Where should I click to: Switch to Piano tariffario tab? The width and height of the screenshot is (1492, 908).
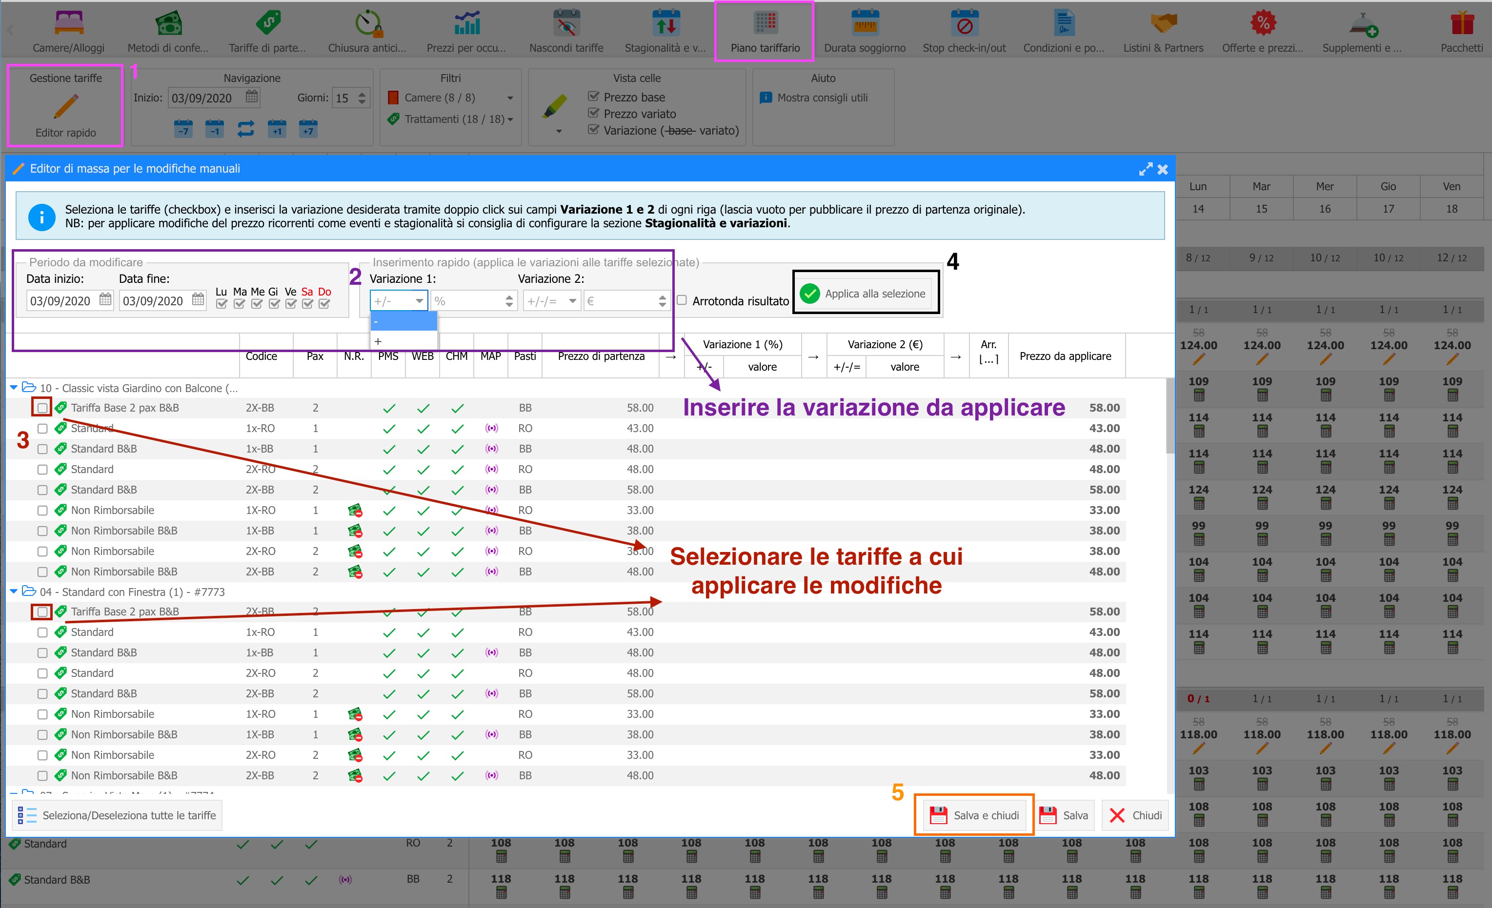pos(765,32)
